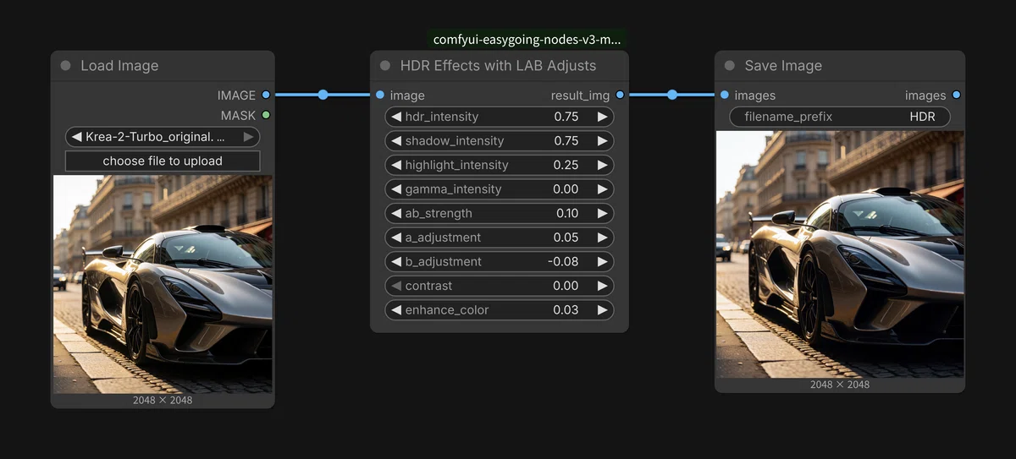Click the ab_strength value 0.10
The height and width of the screenshot is (459, 1016).
[567, 213]
